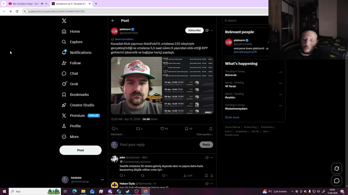
Task: Share jake's comment
Action: click(x=212, y=175)
